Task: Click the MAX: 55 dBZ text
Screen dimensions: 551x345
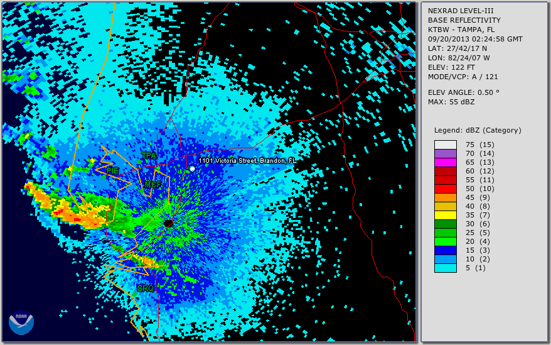Action: 451,102
